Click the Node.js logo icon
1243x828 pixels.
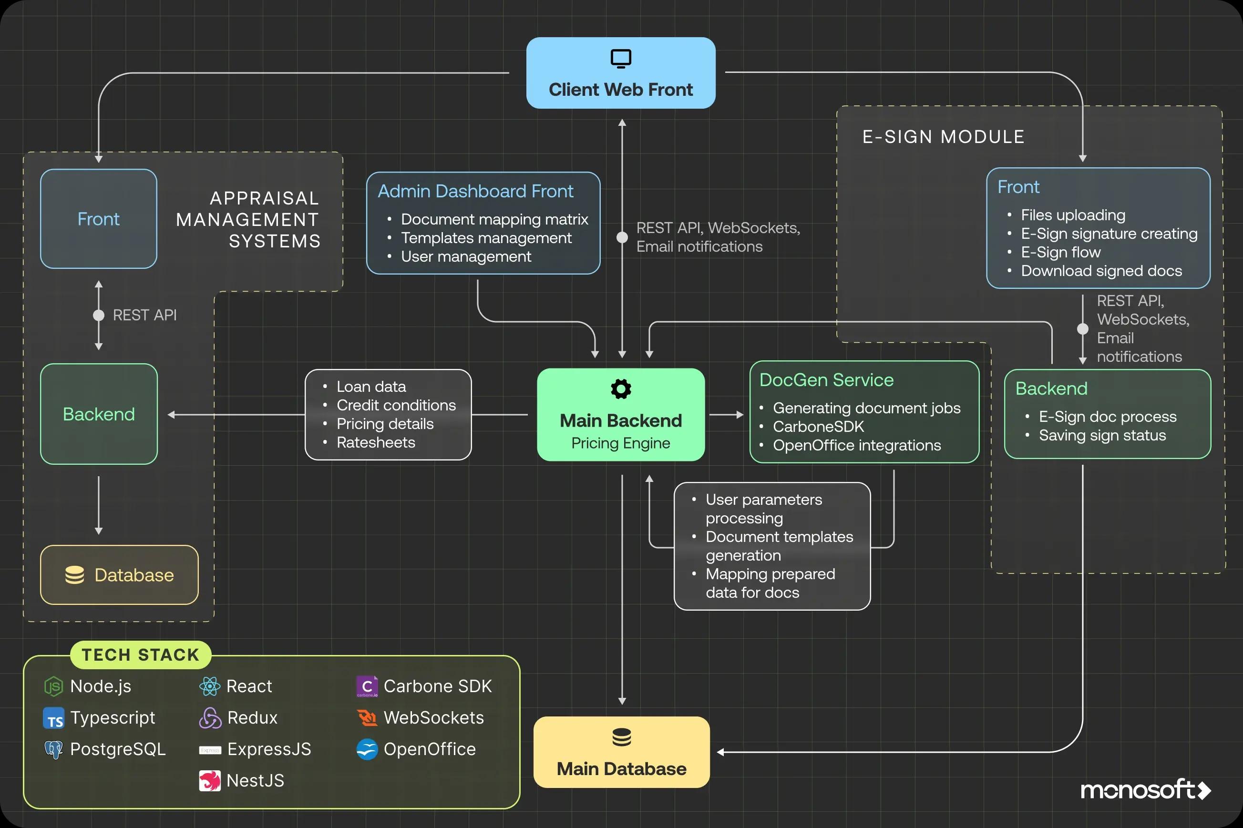[53, 686]
